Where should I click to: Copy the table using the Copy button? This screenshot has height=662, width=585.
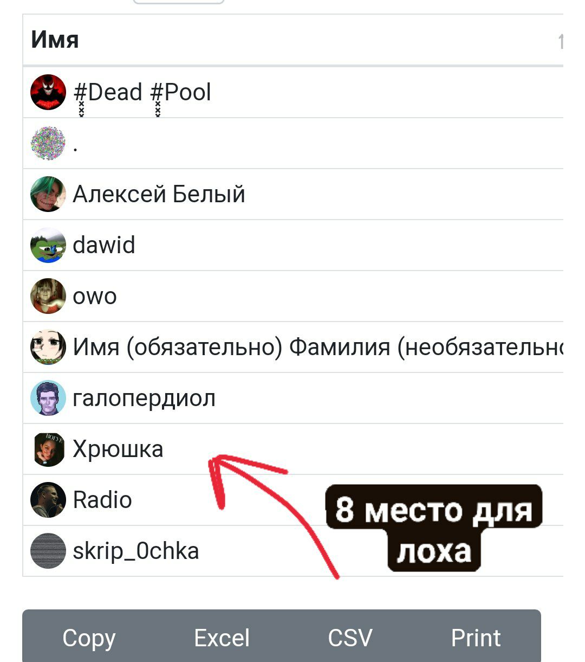pyautogui.click(x=89, y=638)
